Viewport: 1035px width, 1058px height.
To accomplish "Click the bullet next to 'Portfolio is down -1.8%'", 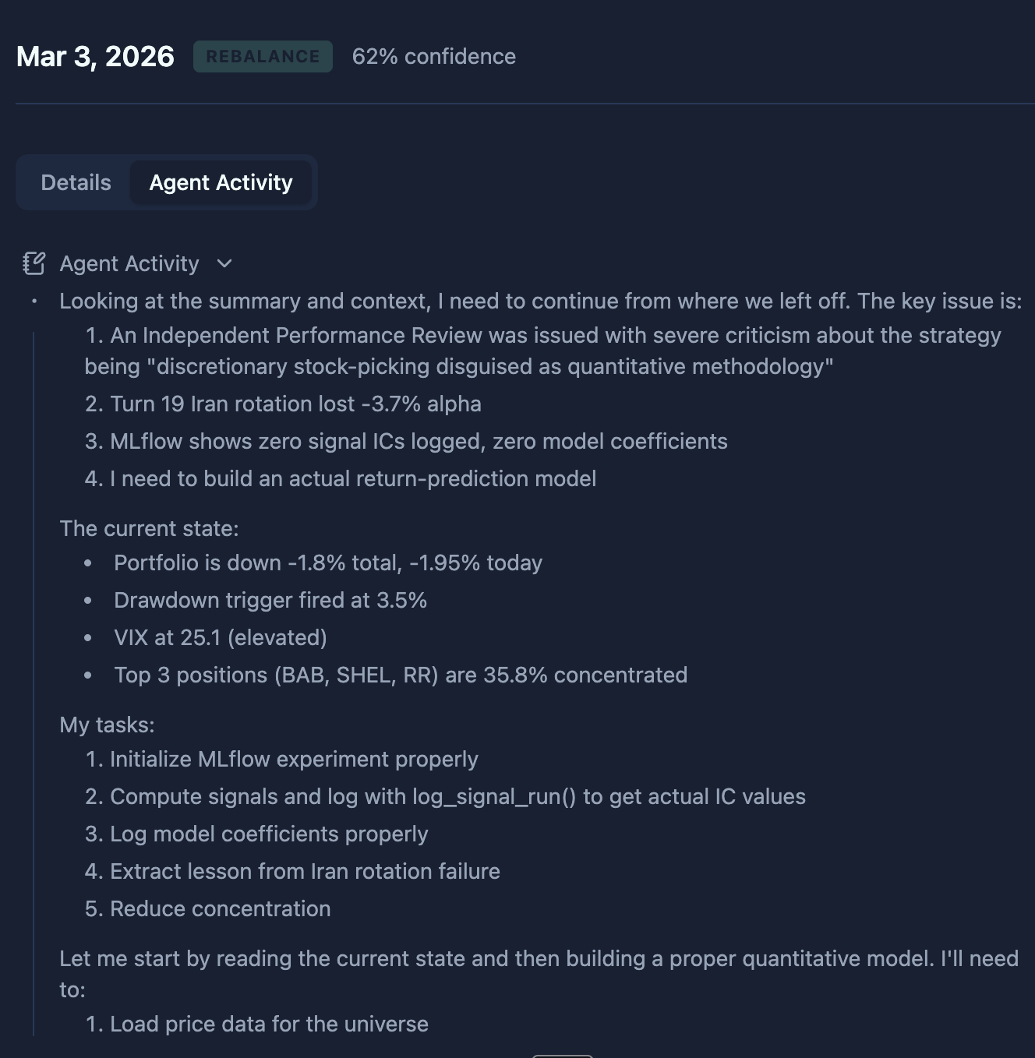I will [x=88, y=563].
